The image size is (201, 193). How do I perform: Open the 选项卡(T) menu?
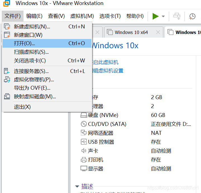[110, 16]
